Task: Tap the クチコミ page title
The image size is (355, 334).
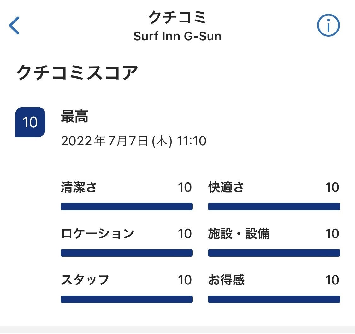Action: [x=177, y=17]
